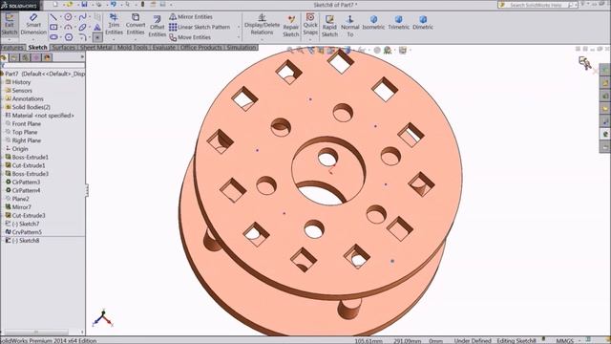The height and width of the screenshot is (344, 611).
Task: Open the Trim Entities dropdown arrow
Action: [114, 40]
